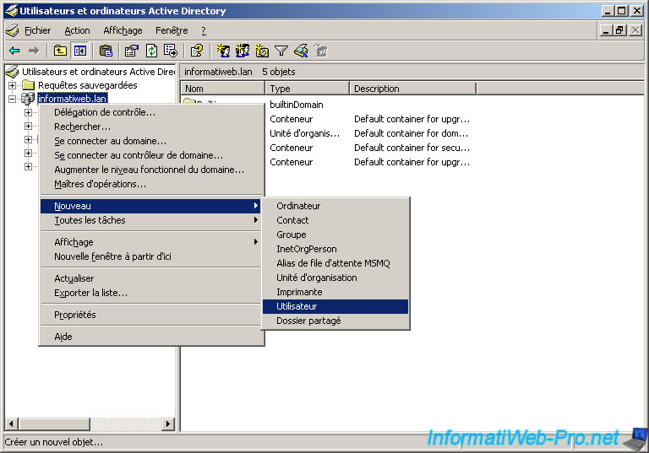649x453 pixels.
Task: Select Rechercher… in the context menu
Action: tap(150, 127)
